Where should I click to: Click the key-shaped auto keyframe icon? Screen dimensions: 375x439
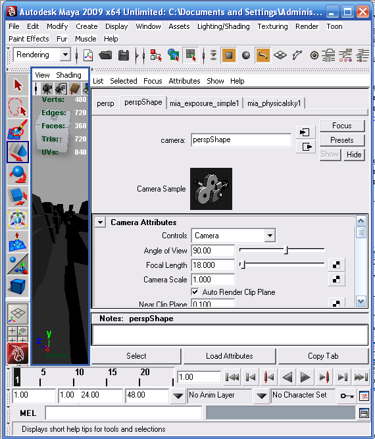pos(347,396)
